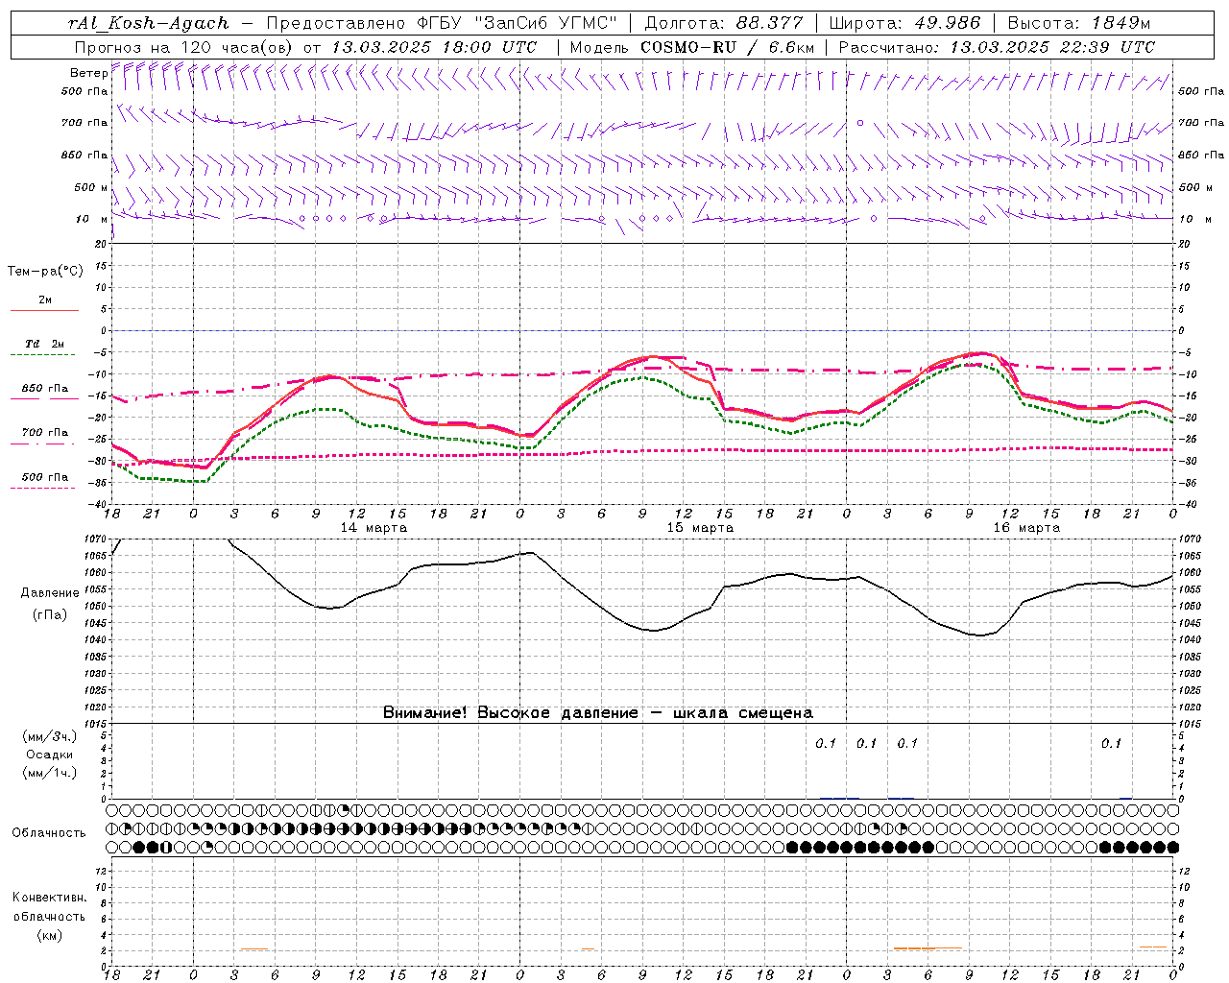Click the (мм/1ч.) precipitation unit label

coord(50,772)
